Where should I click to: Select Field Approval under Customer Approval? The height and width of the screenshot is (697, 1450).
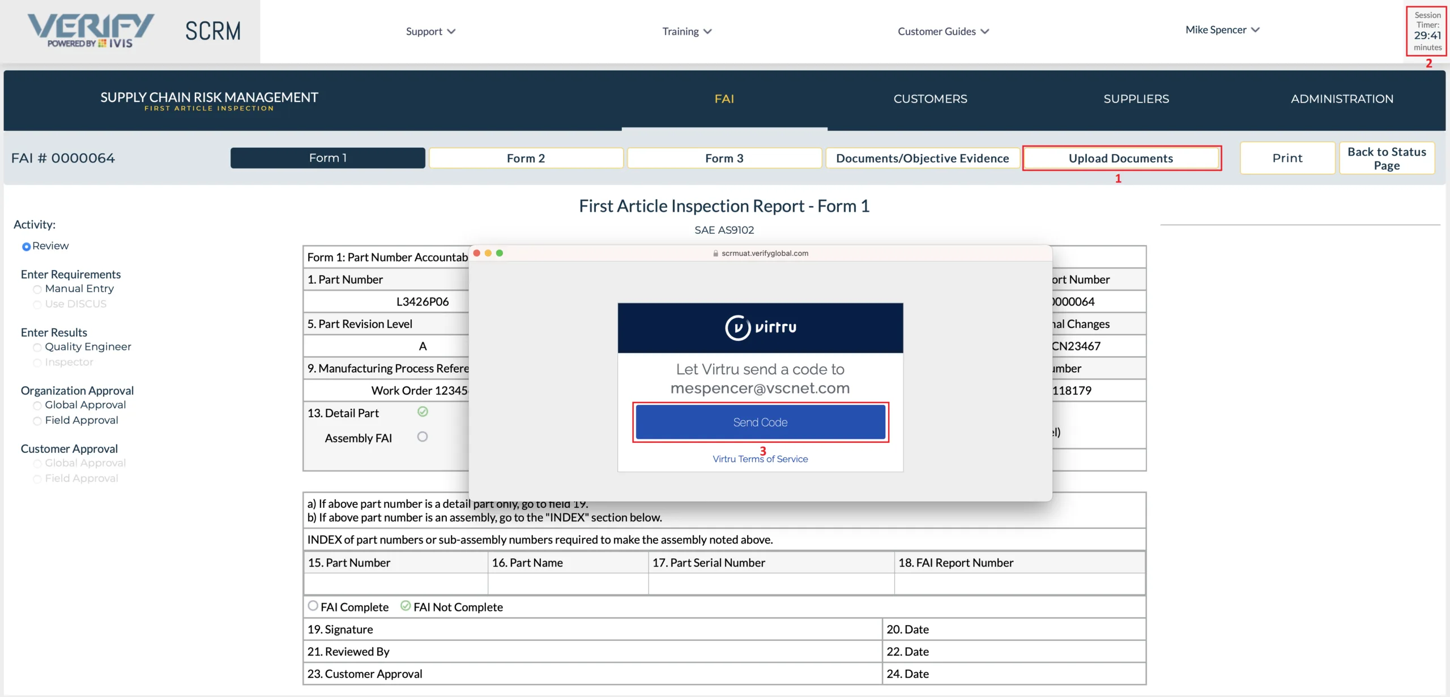point(37,479)
